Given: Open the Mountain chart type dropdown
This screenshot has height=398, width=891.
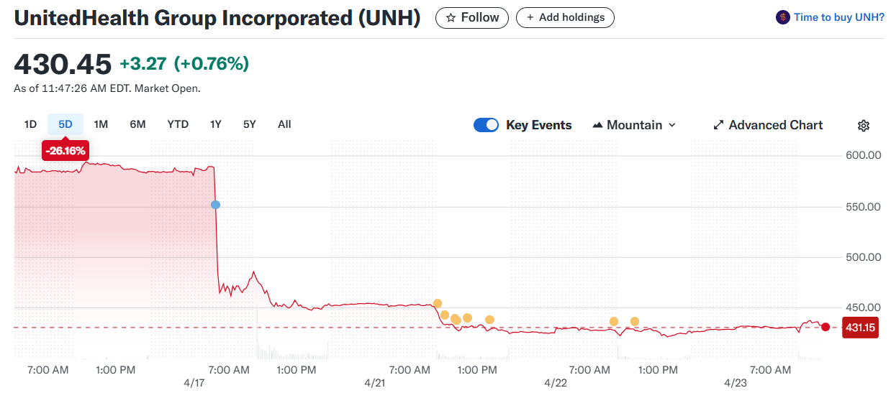Looking at the screenshot, I should tap(634, 125).
